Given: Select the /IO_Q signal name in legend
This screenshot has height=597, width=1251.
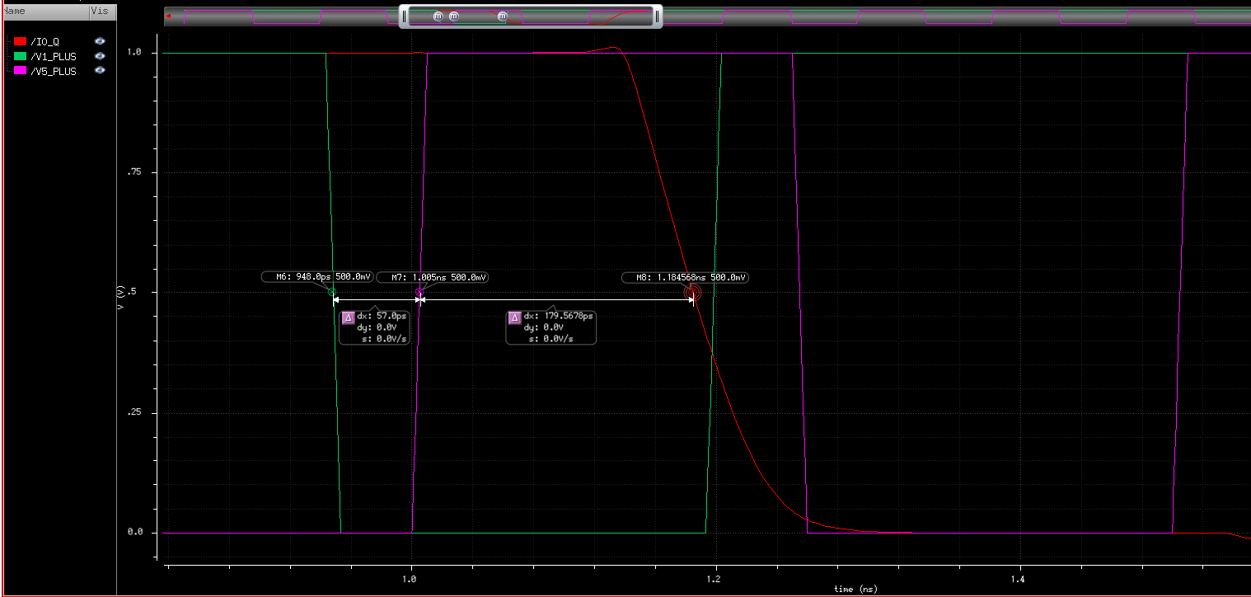Looking at the screenshot, I should click(x=45, y=41).
